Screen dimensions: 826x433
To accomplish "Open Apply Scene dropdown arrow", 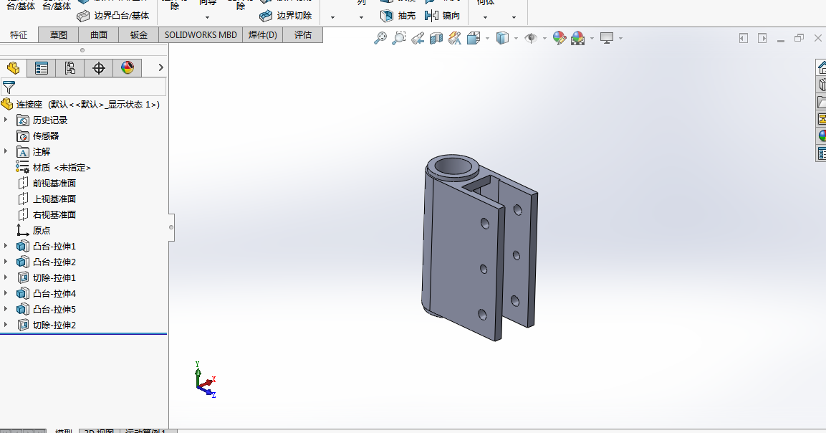I will [x=592, y=38].
